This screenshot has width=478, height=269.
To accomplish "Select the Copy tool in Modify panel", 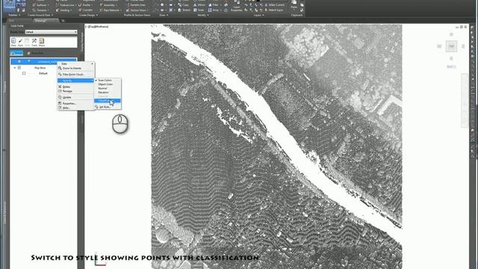I will [184, 5].
